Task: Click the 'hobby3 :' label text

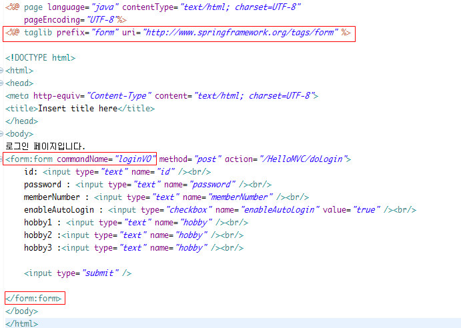Action: (43, 248)
